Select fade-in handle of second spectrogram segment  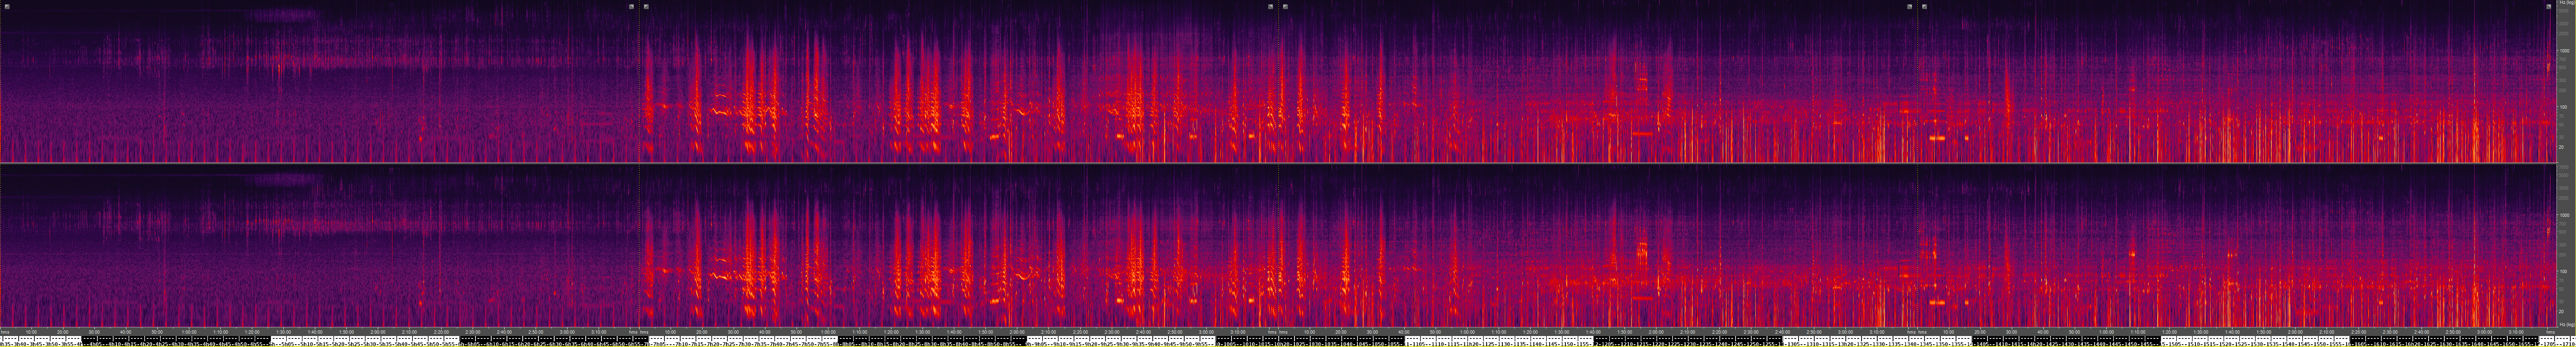coord(646,6)
